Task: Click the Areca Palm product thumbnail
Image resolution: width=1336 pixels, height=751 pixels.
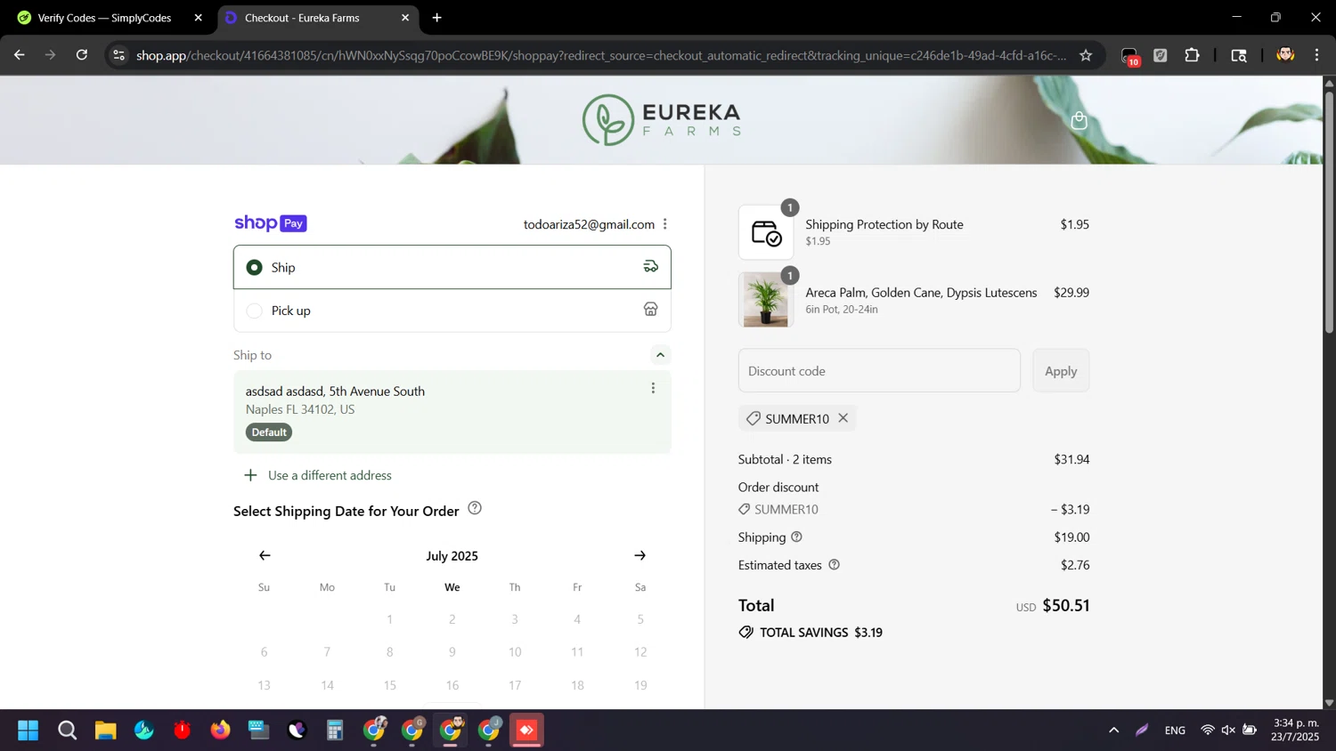Action: [766, 300]
